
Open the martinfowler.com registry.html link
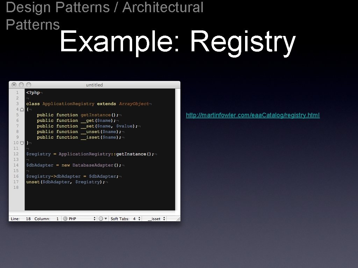pyautogui.click(x=253, y=115)
